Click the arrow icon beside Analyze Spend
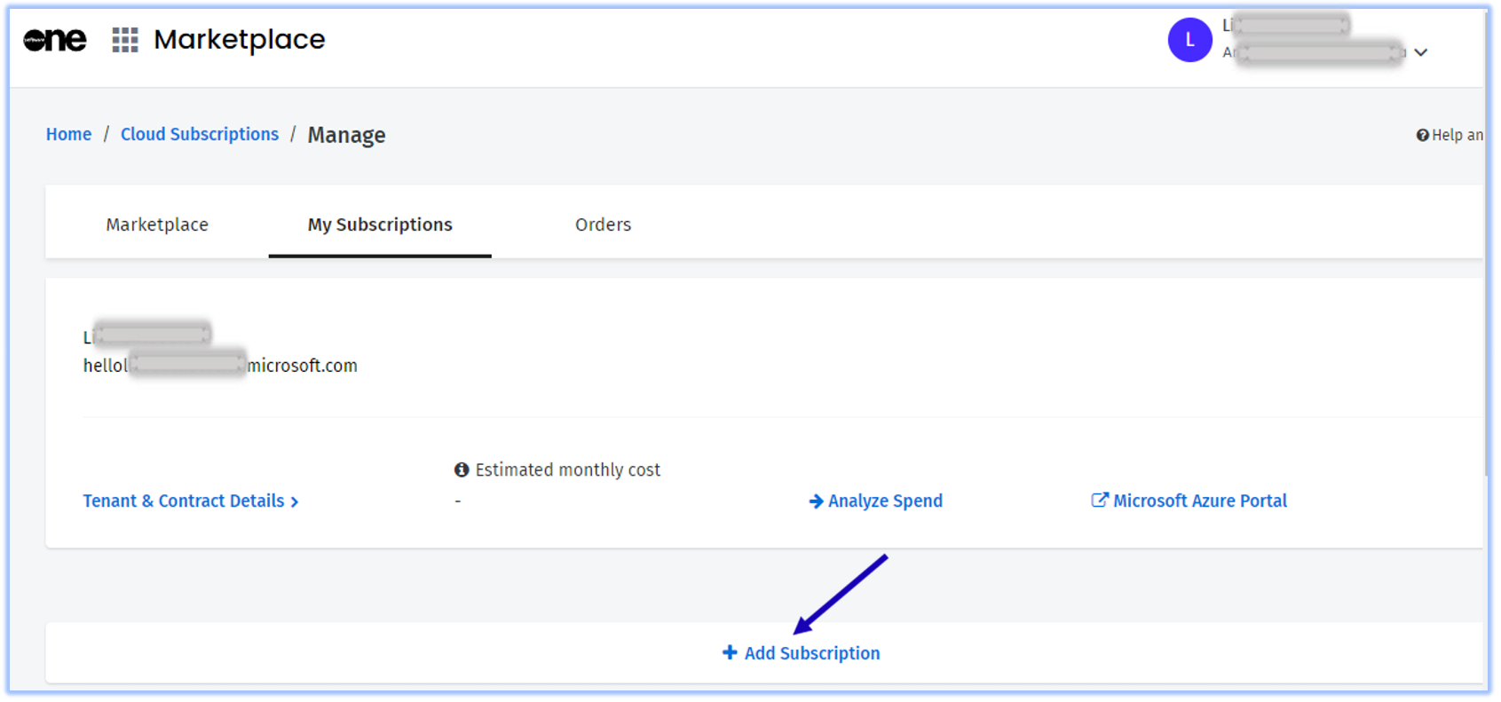The image size is (1501, 702). pos(816,501)
